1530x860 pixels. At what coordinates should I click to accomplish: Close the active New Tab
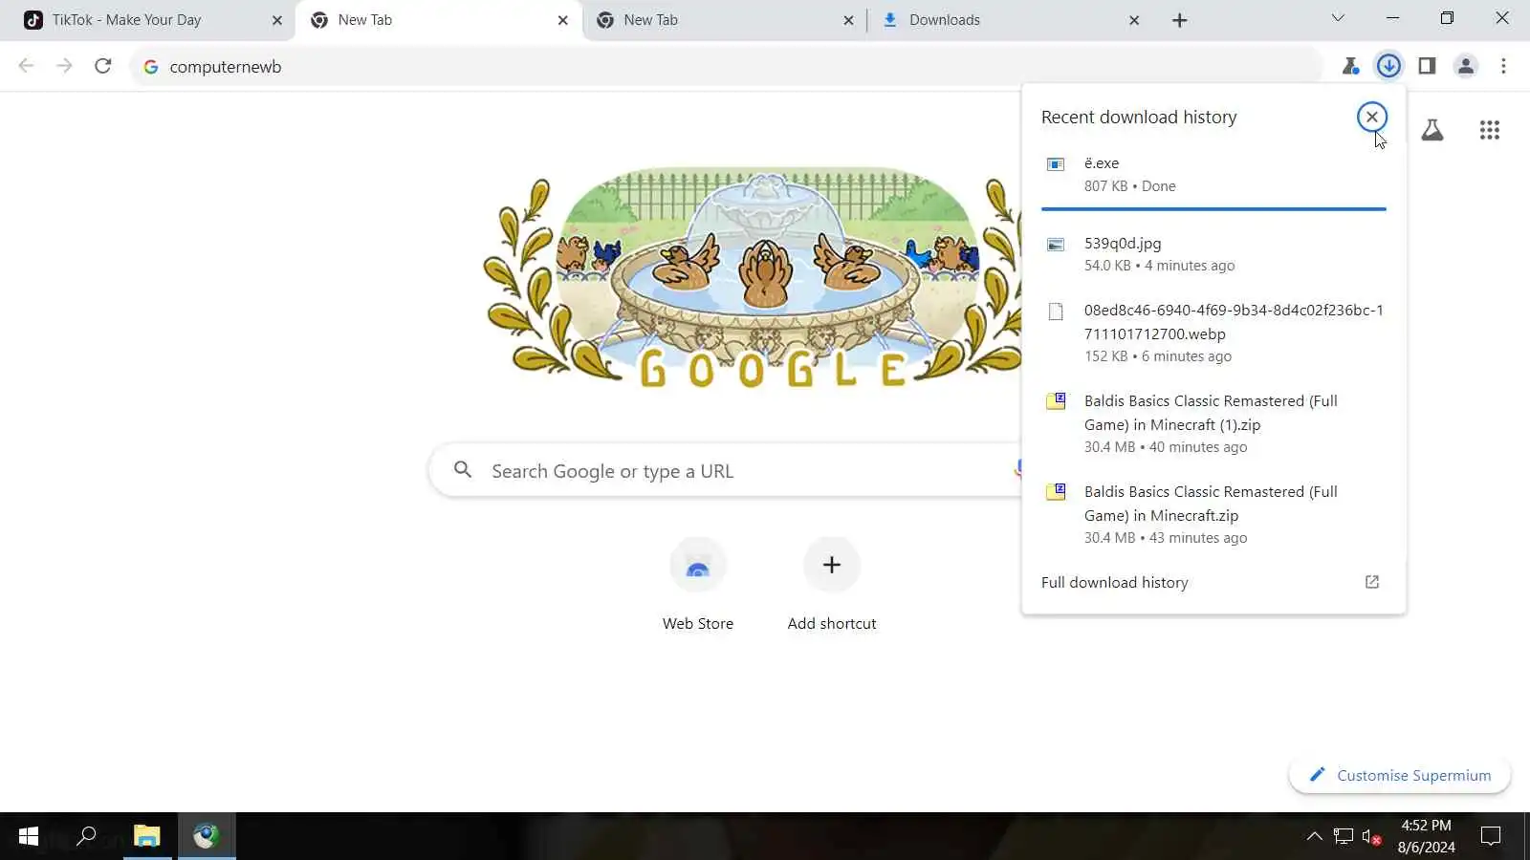click(x=562, y=20)
